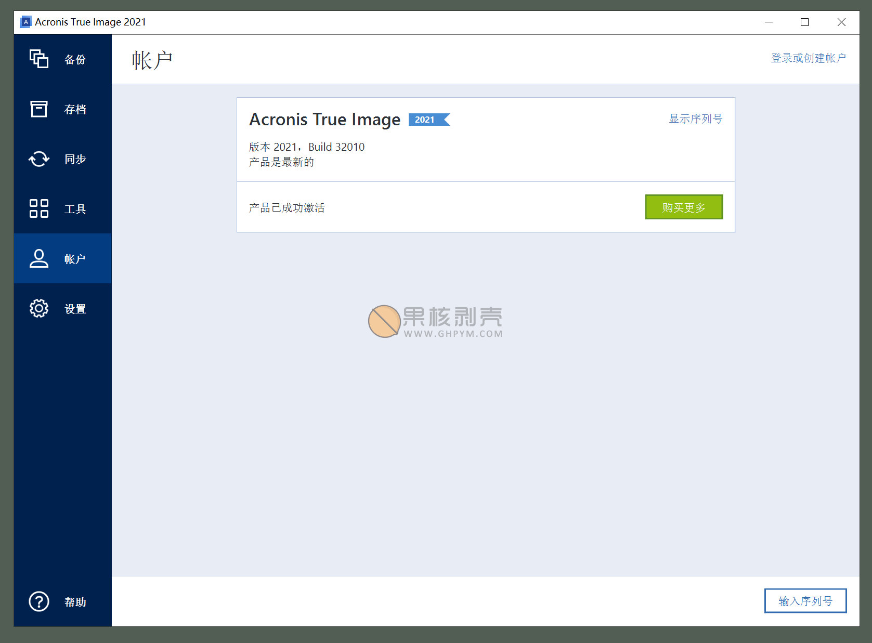Close the Acronis True Image window
The height and width of the screenshot is (643, 872).
click(x=841, y=22)
